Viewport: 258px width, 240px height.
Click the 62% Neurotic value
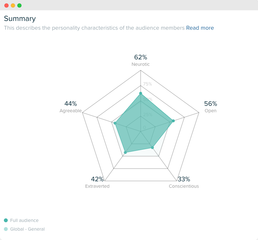tap(141, 57)
